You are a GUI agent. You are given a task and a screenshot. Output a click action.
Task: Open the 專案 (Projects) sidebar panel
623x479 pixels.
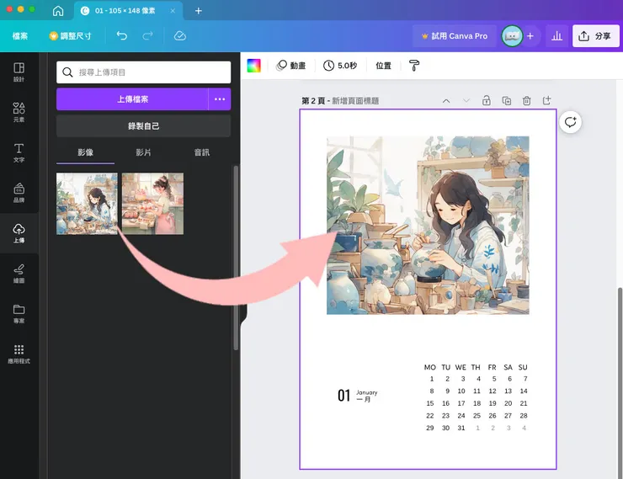19,314
